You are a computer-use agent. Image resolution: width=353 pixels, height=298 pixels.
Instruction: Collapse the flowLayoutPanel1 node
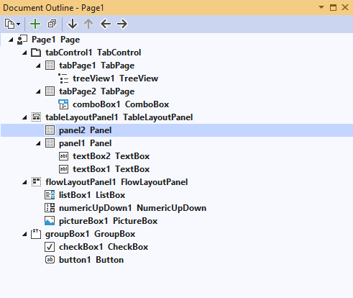click(x=24, y=182)
